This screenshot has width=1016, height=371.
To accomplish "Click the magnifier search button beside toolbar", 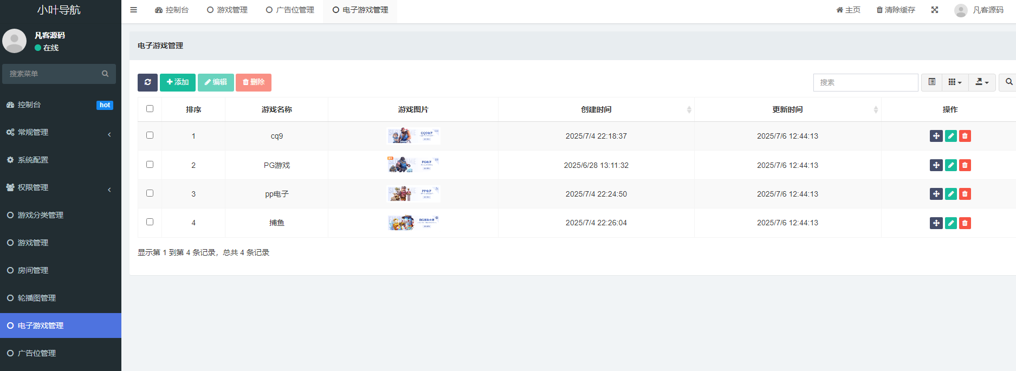I will 1008,82.
